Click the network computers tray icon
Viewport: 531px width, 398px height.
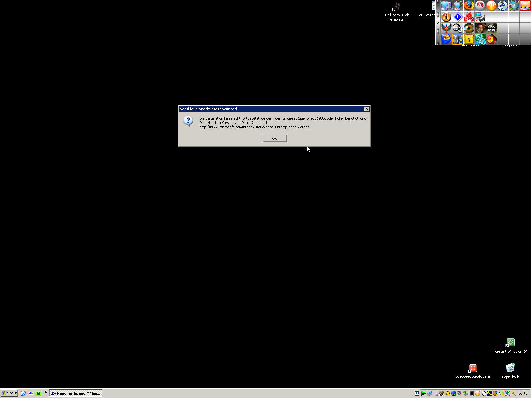coord(429,393)
